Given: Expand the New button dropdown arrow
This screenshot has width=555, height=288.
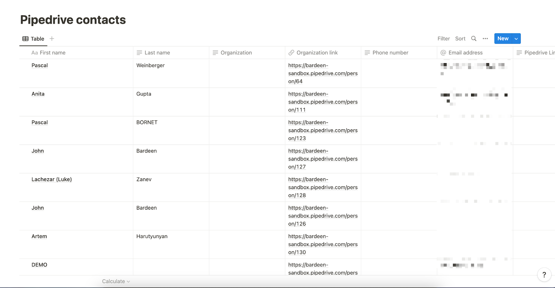Looking at the screenshot, I should pyautogui.click(x=516, y=39).
